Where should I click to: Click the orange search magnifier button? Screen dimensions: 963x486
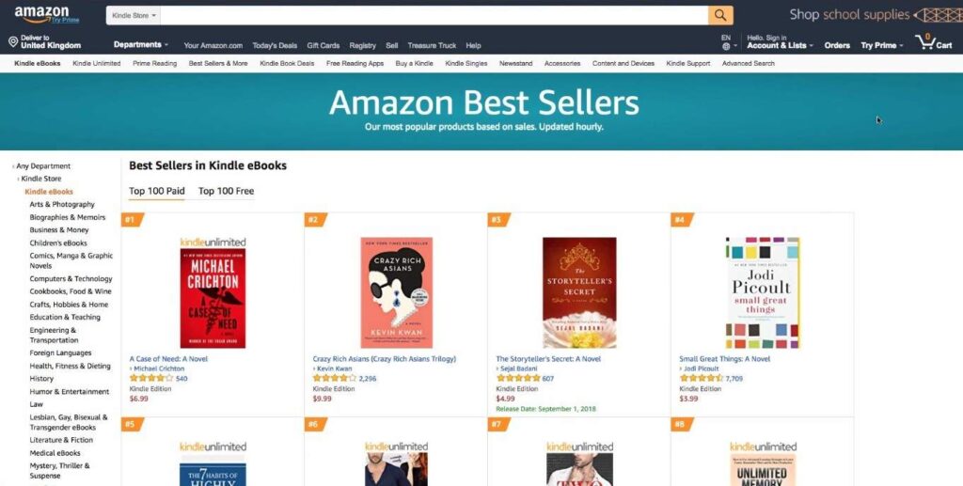[x=720, y=15]
